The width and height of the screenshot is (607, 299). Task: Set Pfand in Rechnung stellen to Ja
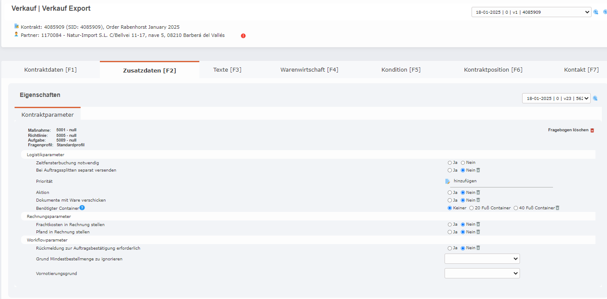coord(450,232)
